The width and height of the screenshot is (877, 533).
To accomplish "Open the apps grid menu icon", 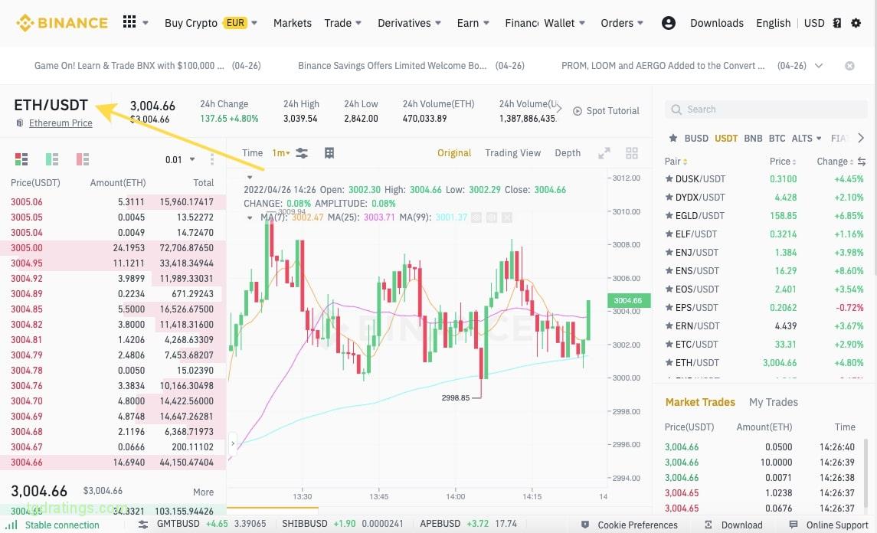I will 129,21.
